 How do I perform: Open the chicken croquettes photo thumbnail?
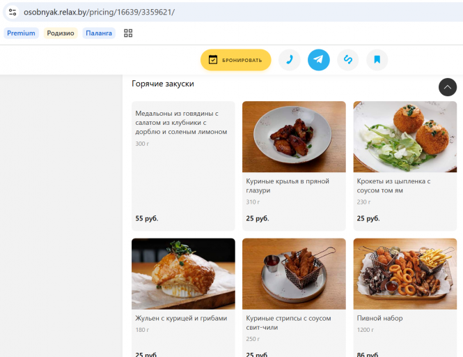[x=405, y=137]
